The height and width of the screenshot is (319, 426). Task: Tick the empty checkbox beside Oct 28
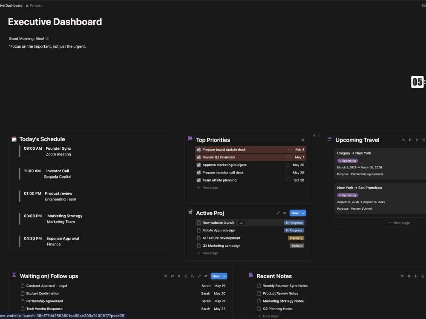[x=288, y=180]
